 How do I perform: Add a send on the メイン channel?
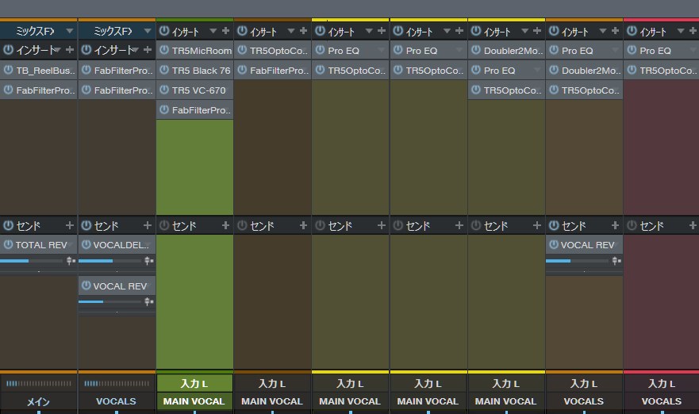pos(70,225)
